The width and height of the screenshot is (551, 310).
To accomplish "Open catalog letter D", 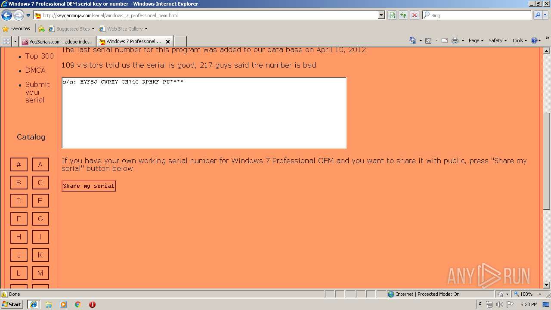I will pyautogui.click(x=19, y=201).
